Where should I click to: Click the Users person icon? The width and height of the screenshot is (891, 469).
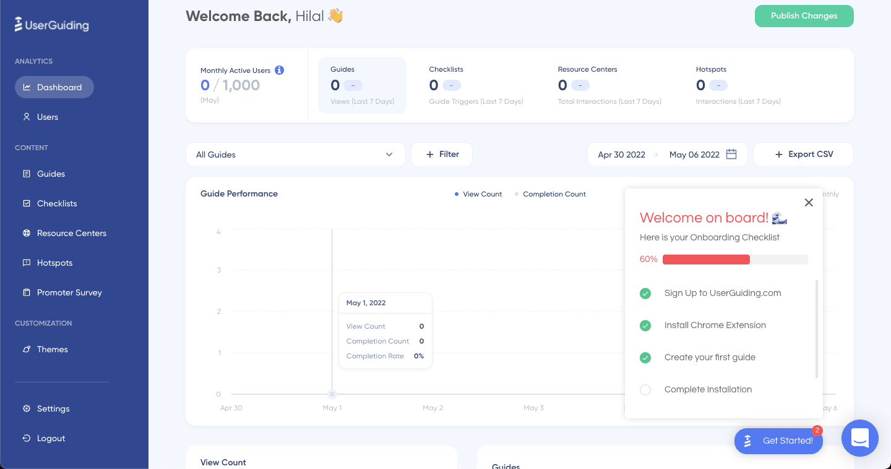pyautogui.click(x=27, y=117)
